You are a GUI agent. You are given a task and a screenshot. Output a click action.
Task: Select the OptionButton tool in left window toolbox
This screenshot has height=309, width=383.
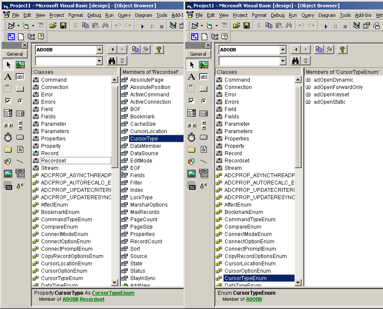point(20,101)
